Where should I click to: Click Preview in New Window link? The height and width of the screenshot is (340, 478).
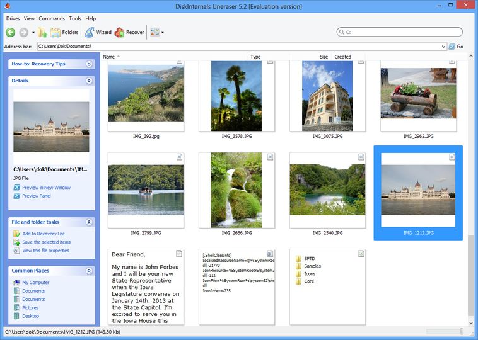point(46,188)
